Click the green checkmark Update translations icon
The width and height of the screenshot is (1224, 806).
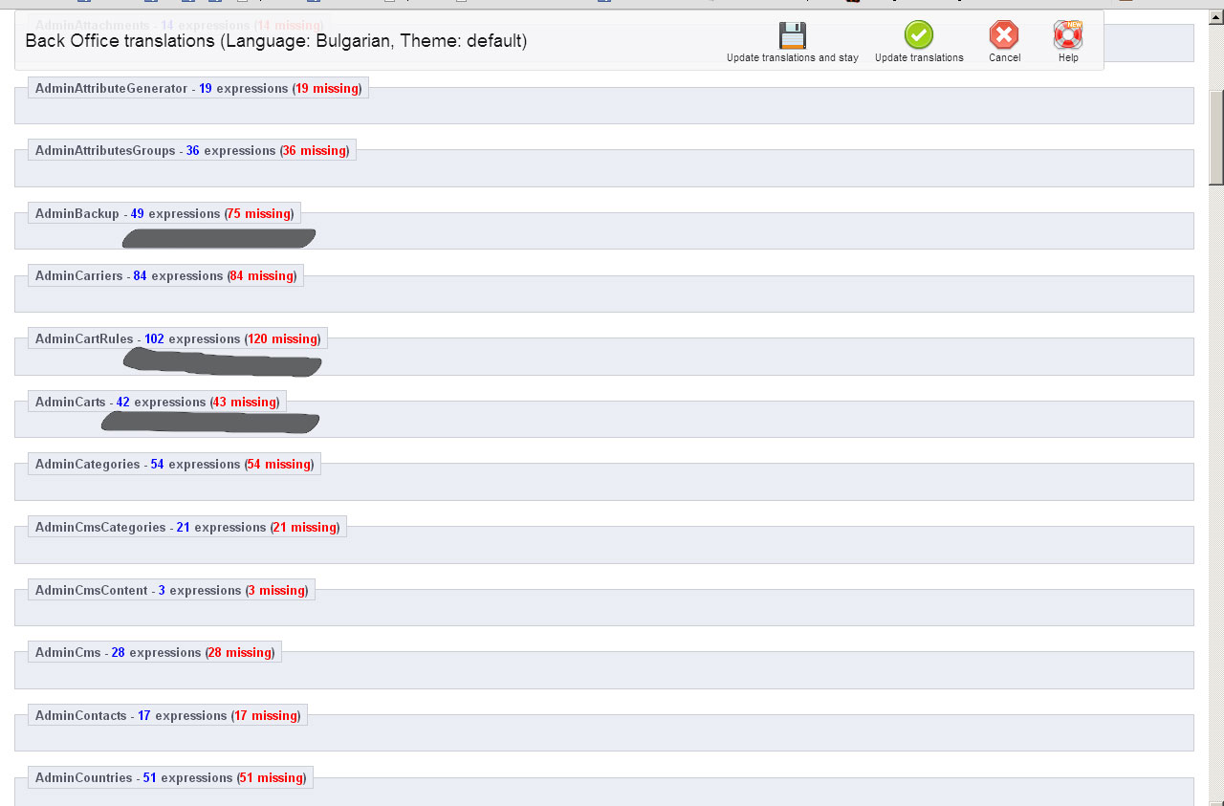click(919, 35)
